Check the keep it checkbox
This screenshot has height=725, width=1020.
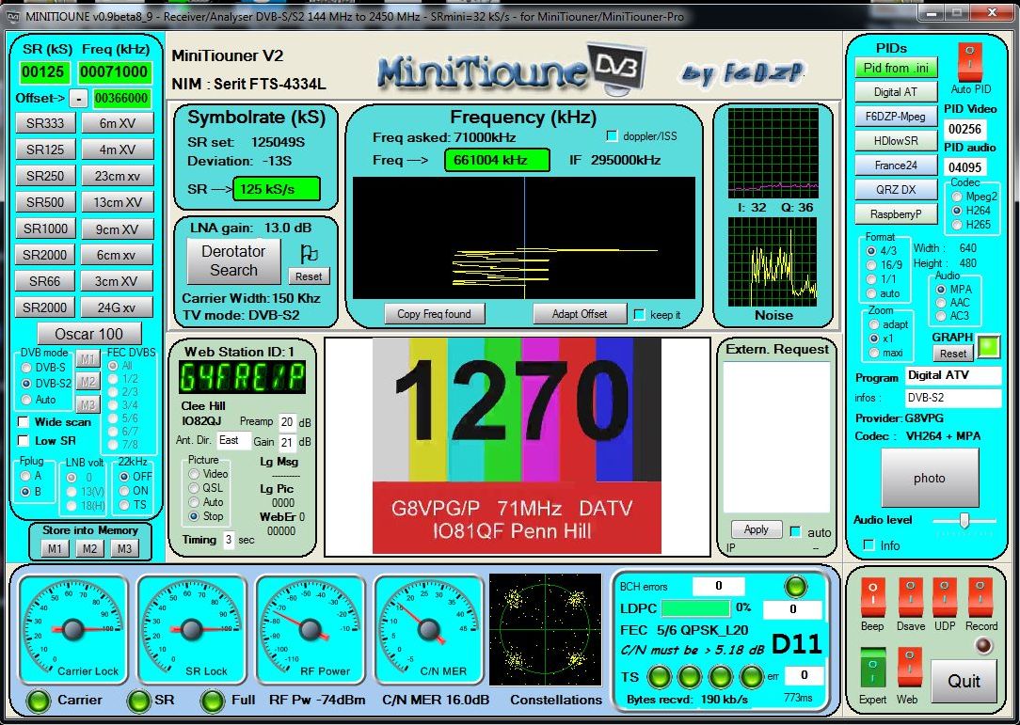640,315
